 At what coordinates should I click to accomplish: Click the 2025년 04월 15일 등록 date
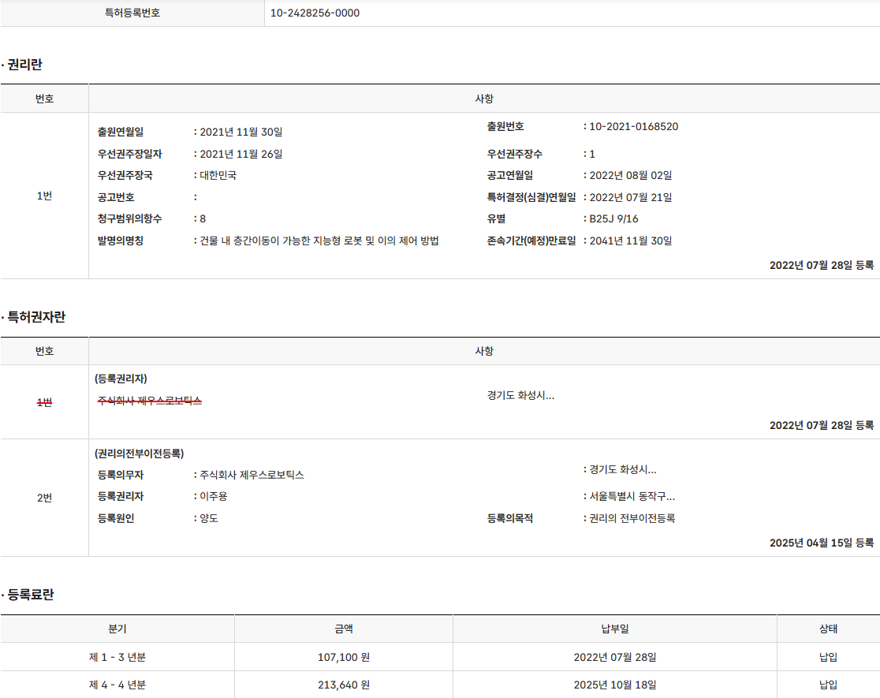[x=822, y=543]
